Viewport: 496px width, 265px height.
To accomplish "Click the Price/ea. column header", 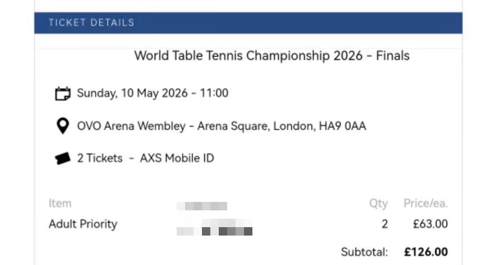I will (x=426, y=203).
